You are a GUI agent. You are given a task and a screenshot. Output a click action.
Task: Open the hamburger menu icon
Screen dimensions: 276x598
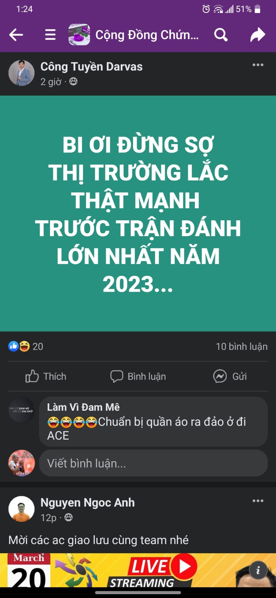pyautogui.click(x=50, y=35)
